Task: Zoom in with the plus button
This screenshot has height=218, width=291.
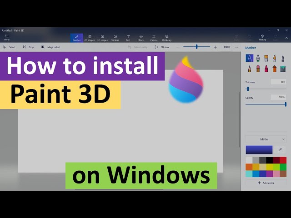Action: pyautogui.click(x=215, y=47)
